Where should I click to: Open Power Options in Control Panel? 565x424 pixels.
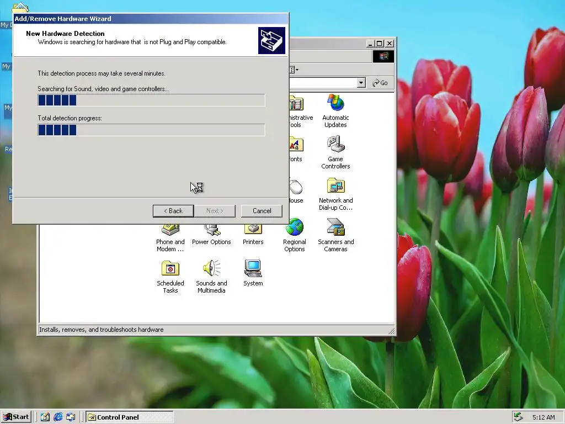coord(211,235)
